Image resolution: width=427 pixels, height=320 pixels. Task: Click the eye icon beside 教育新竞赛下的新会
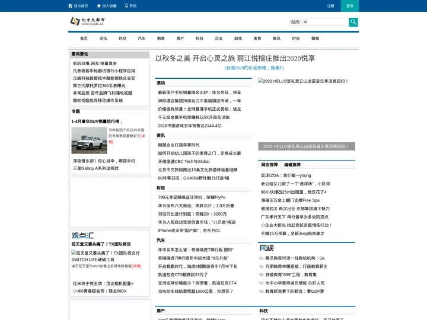[261, 292]
